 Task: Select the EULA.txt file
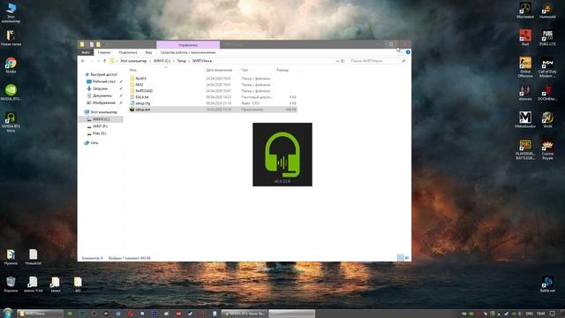(x=142, y=97)
